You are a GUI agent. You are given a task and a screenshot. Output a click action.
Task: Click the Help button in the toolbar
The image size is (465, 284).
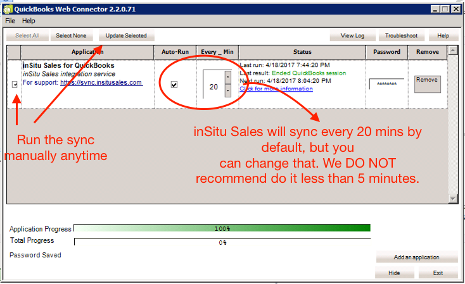click(x=443, y=36)
